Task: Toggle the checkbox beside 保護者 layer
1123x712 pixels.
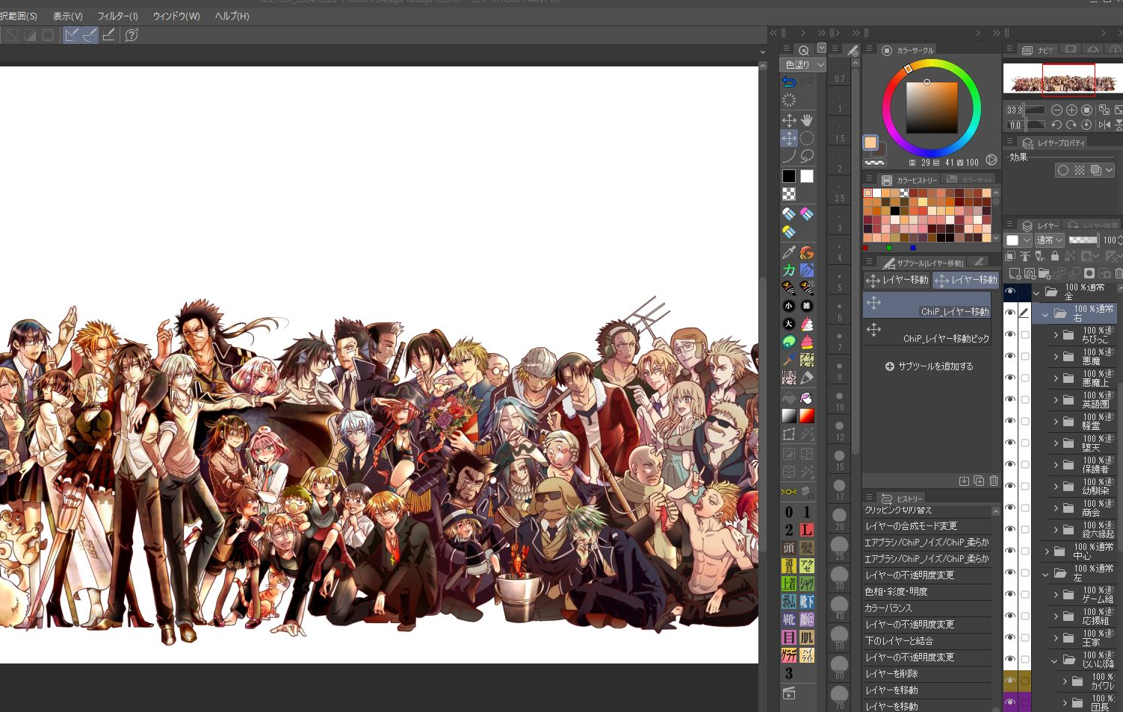Action: coord(1025,465)
